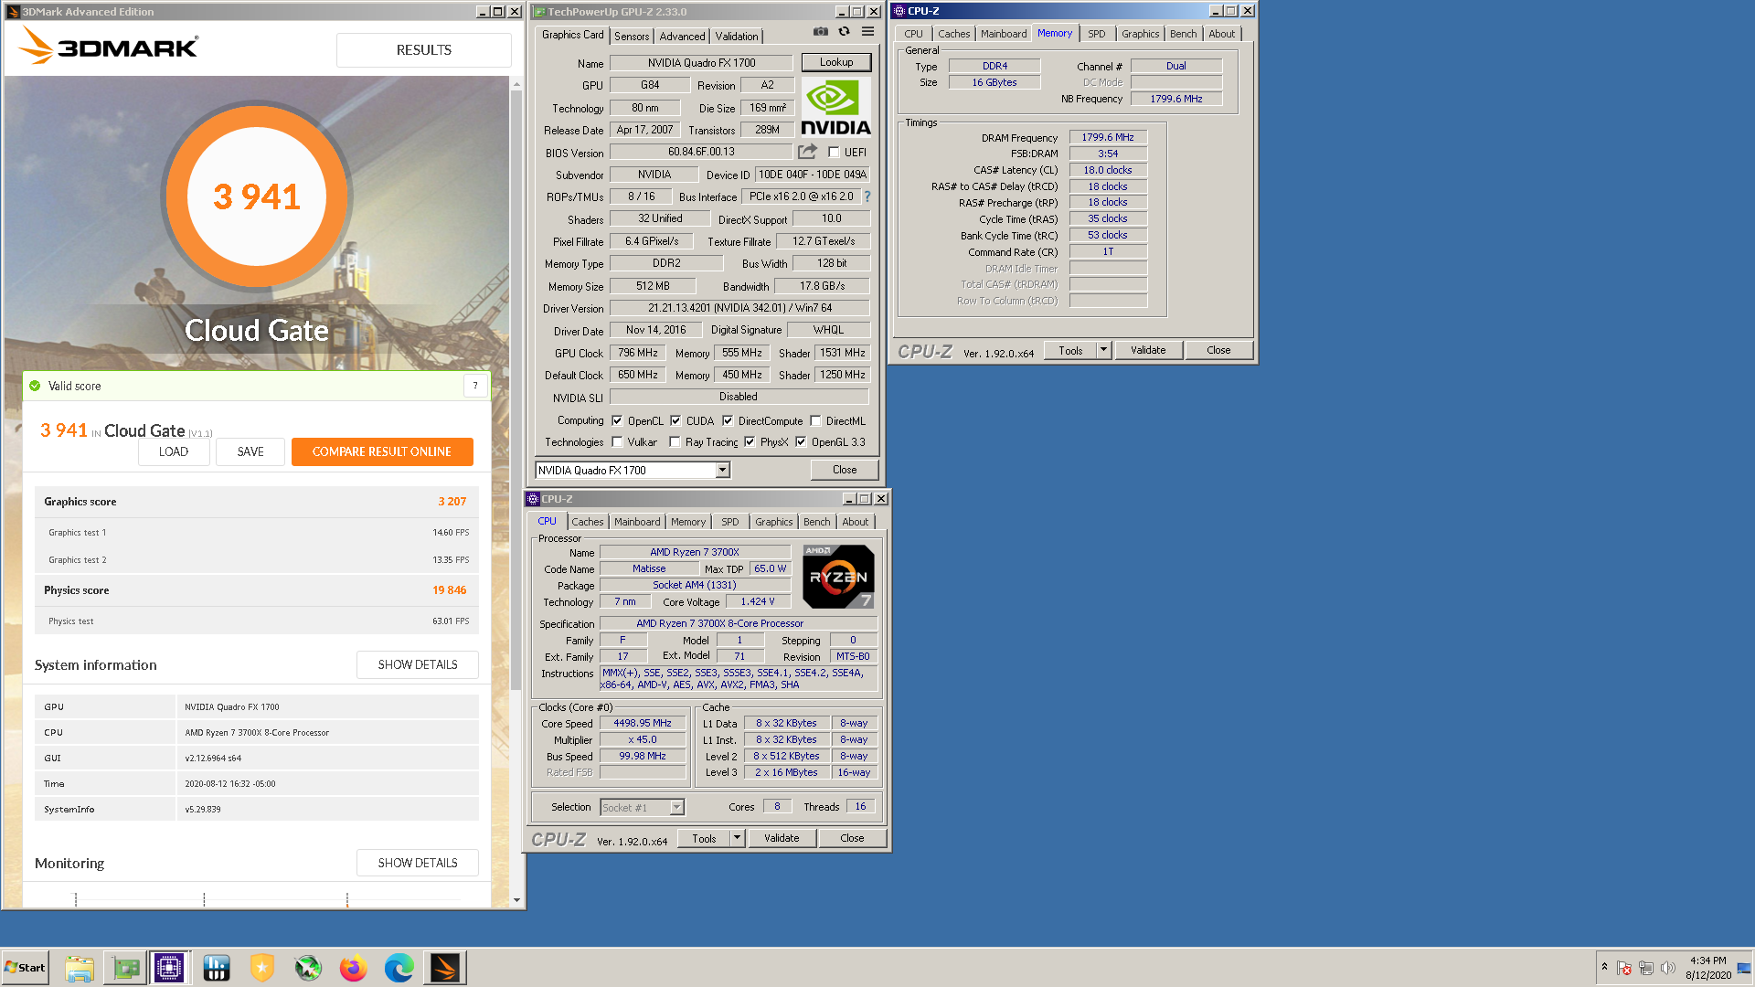Expand hidden tray icons chevron

point(1604,967)
